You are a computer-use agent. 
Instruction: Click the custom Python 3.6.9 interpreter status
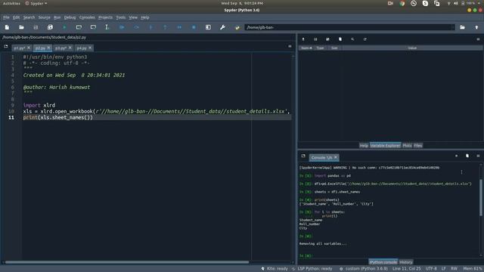pos(364,269)
